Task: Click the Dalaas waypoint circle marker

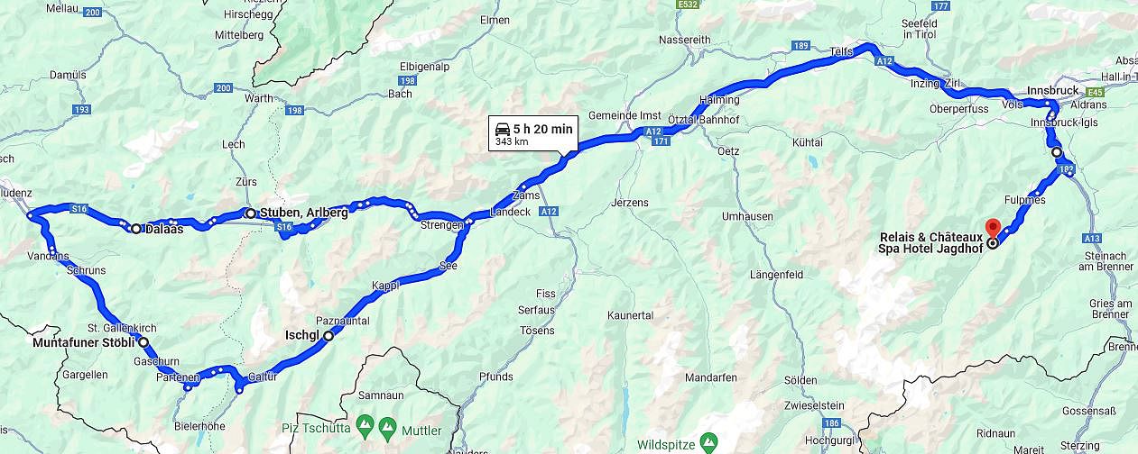Action: (x=135, y=229)
